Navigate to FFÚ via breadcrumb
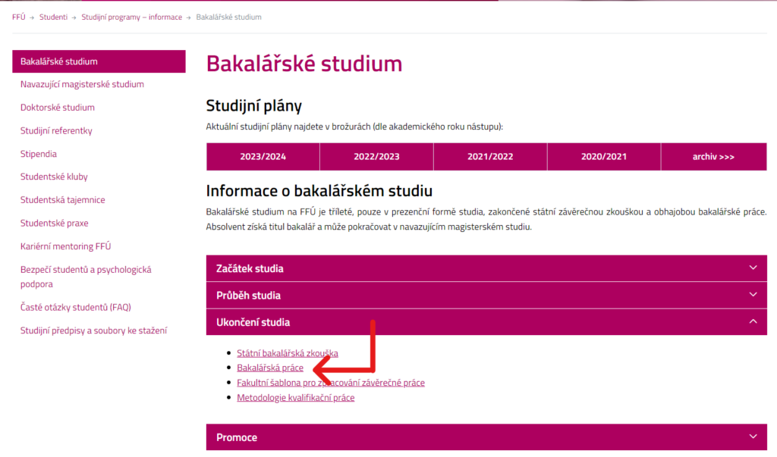Image resolution: width=777 pixels, height=457 pixels. pos(17,16)
